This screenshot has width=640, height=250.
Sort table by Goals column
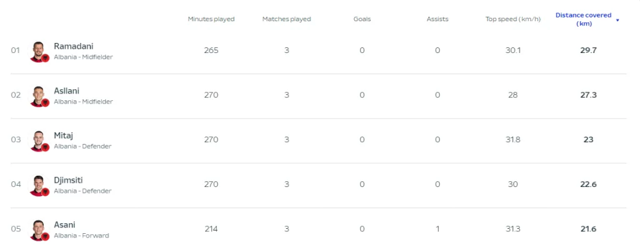[362, 19]
